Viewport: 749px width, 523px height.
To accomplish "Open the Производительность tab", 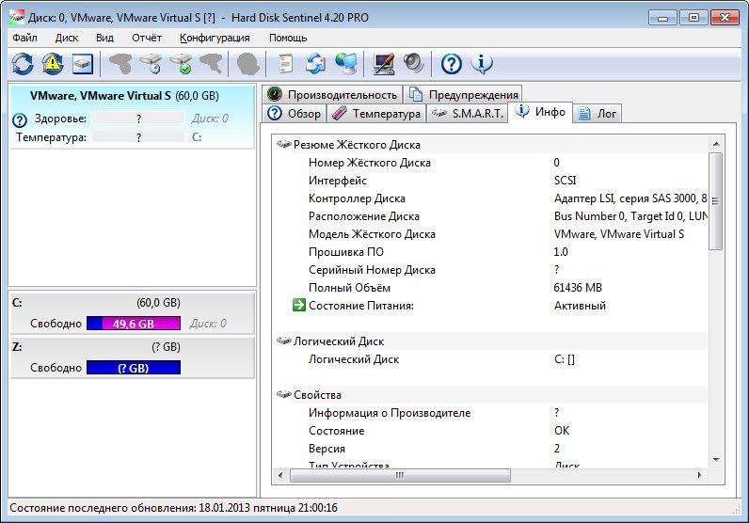I will 331,94.
